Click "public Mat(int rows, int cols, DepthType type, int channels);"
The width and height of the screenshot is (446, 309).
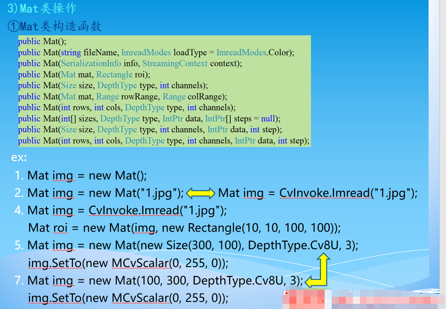pos(127,107)
